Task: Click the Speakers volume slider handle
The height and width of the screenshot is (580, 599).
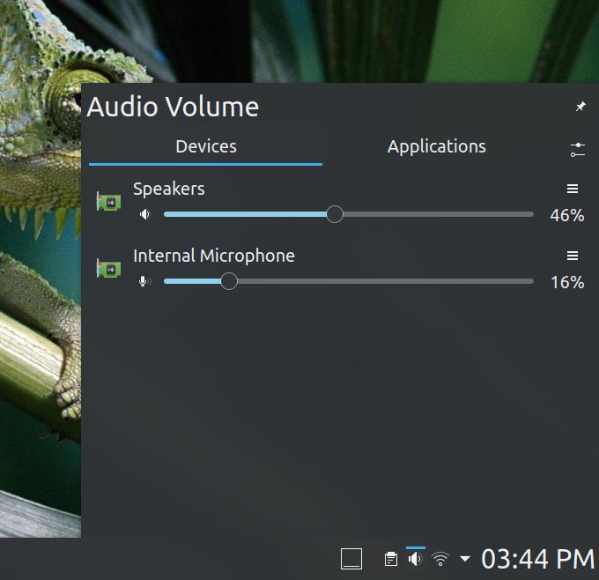Action: 335,214
